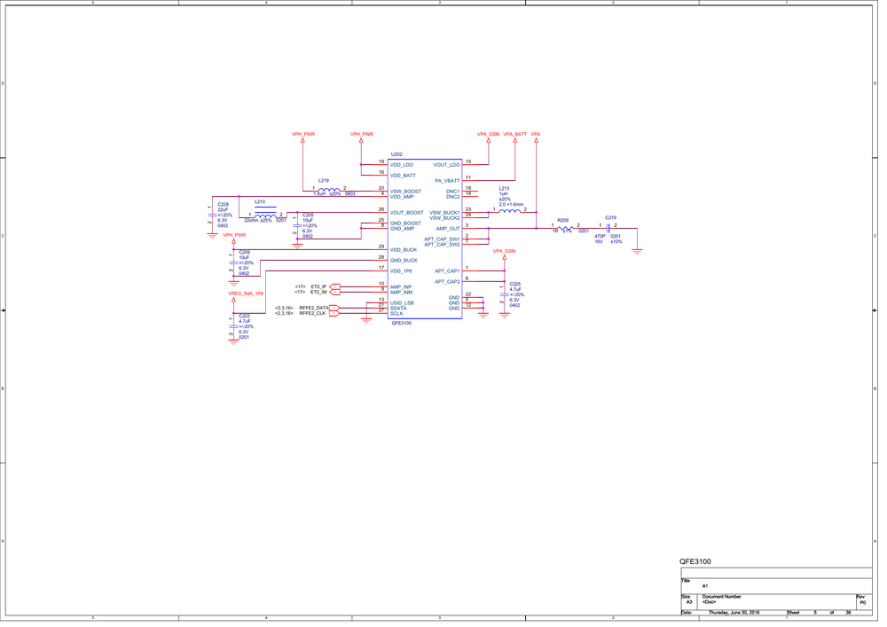
Task: Click the ET0_IM off-page connector symbol
Action: click(x=335, y=293)
